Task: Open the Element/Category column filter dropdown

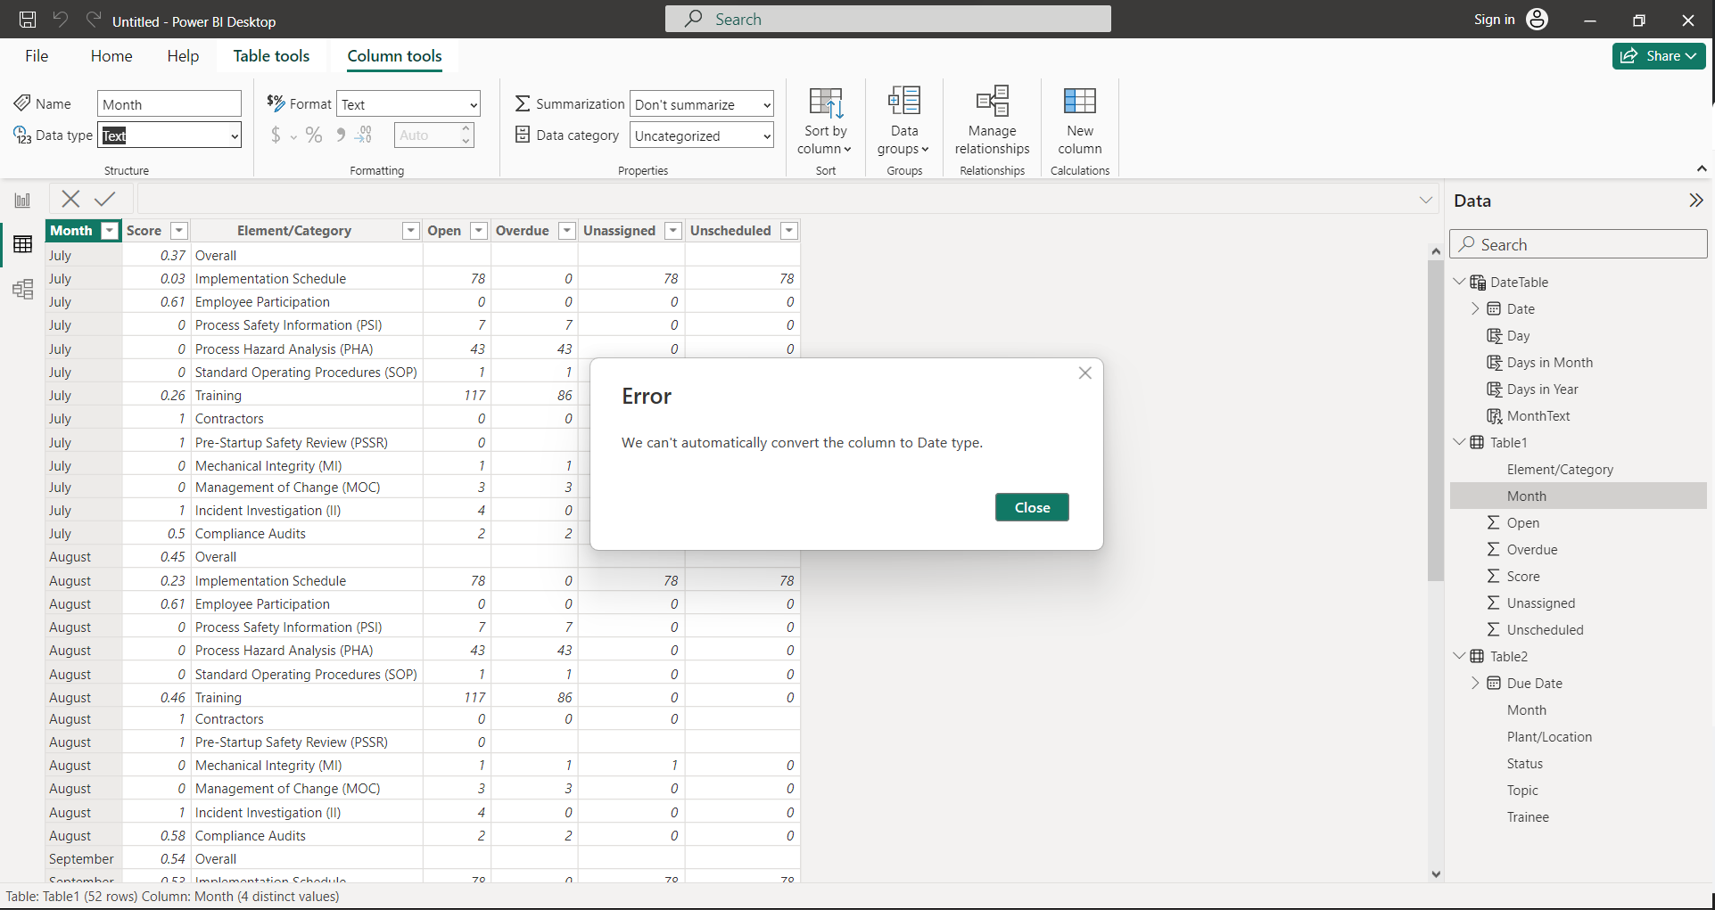Action: click(x=411, y=231)
